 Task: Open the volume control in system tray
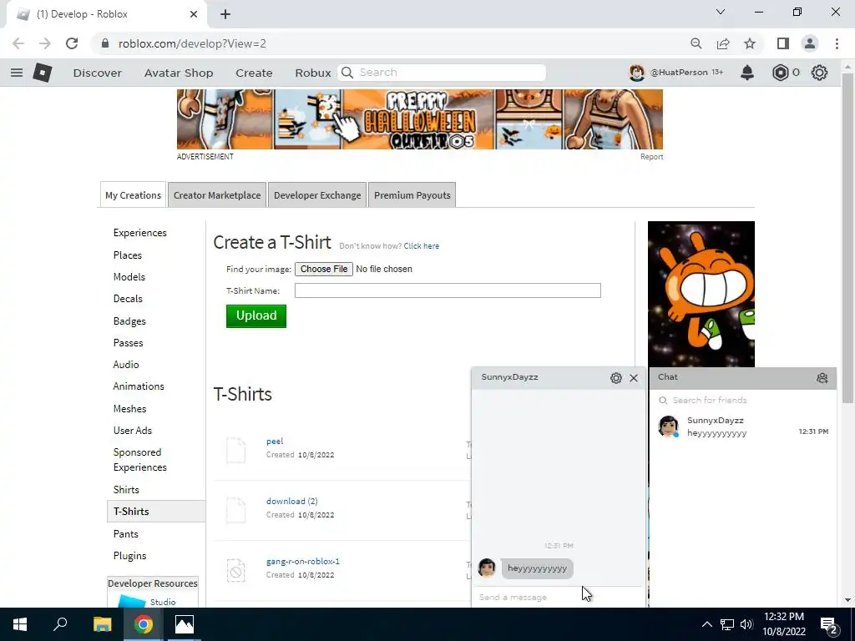click(x=746, y=624)
